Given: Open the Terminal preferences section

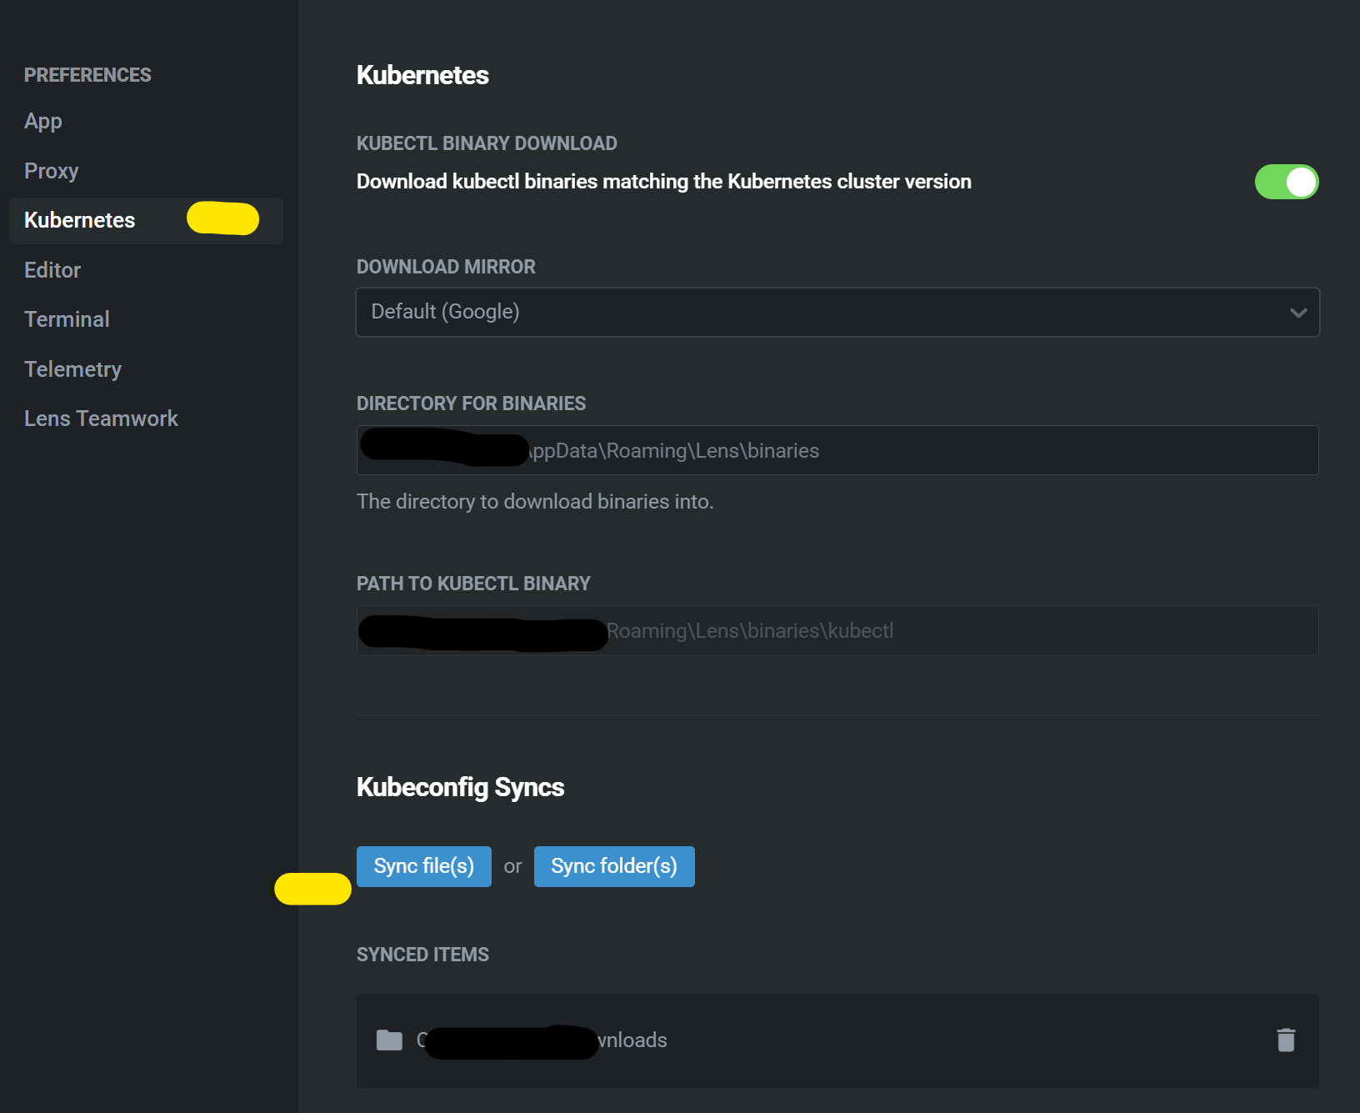Looking at the screenshot, I should point(67,319).
